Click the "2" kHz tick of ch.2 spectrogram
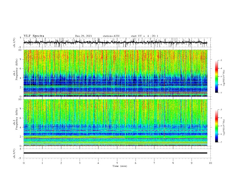The width and height of the screenshot is (237, 183). tap(21, 137)
